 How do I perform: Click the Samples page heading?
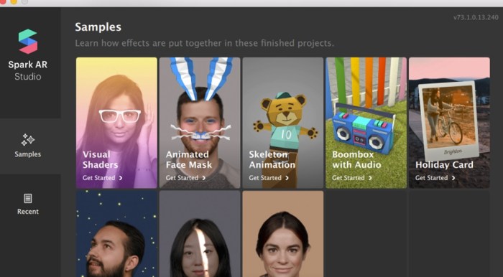(98, 27)
